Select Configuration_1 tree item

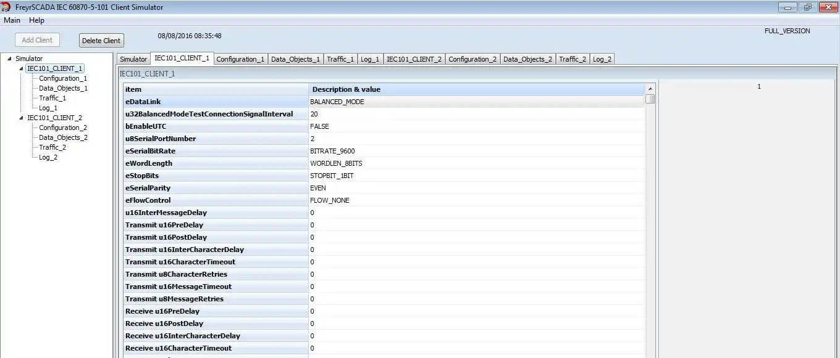coord(63,78)
